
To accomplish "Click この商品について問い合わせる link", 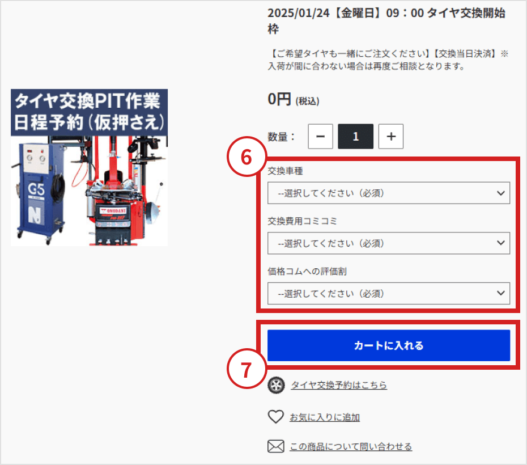I will click(351, 446).
